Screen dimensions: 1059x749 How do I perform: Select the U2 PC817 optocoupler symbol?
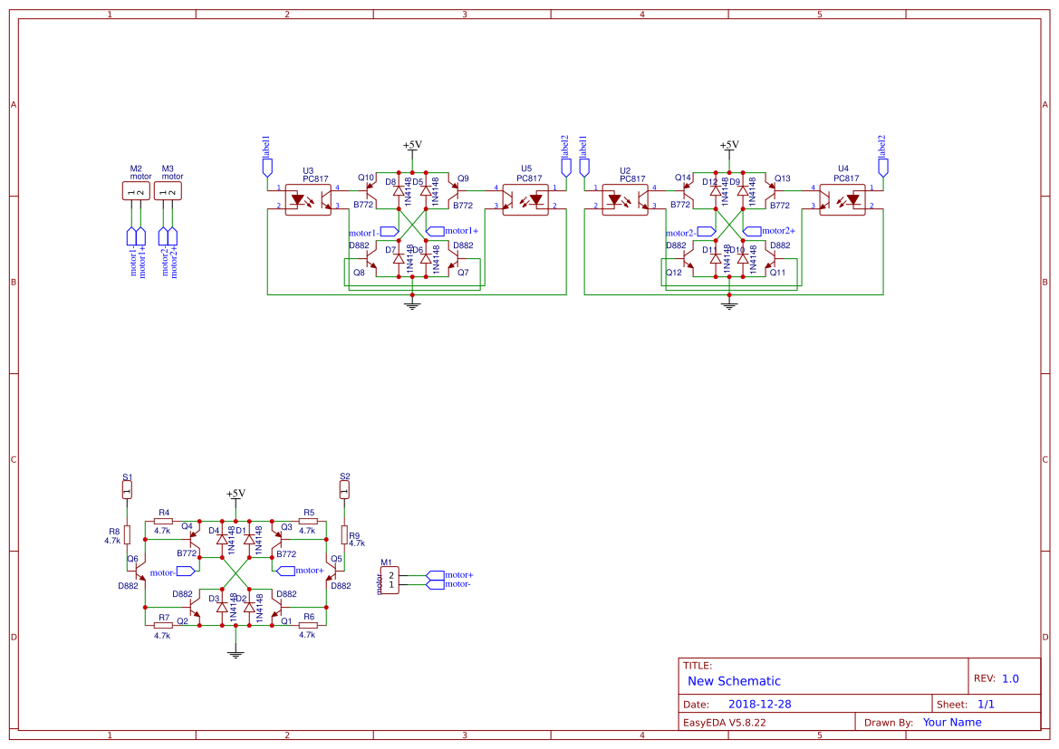click(625, 199)
